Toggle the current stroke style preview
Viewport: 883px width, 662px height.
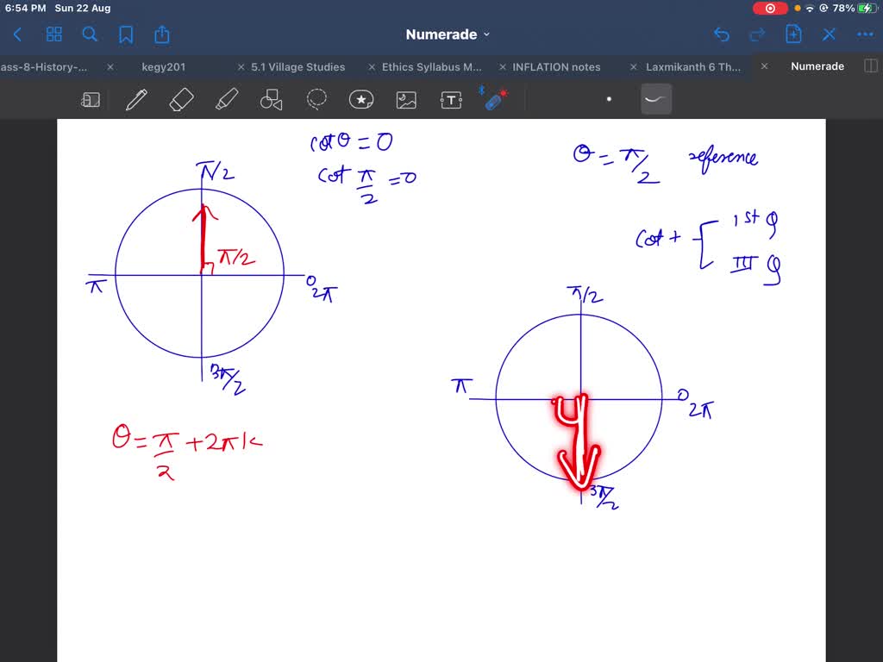656,99
